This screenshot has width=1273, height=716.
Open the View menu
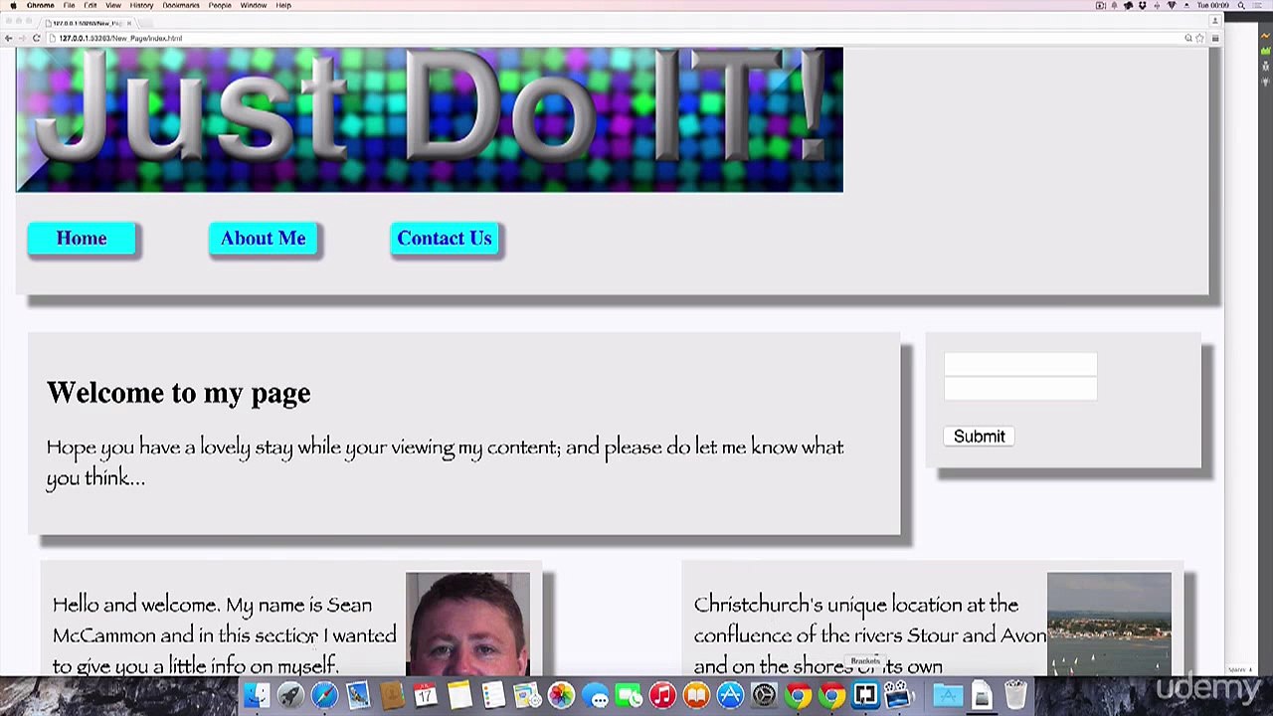(113, 5)
